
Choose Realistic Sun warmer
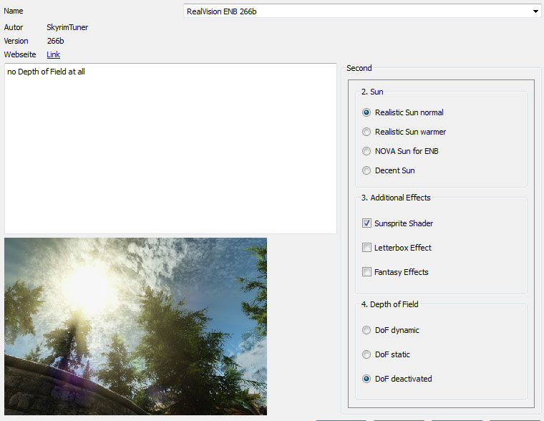(366, 132)
